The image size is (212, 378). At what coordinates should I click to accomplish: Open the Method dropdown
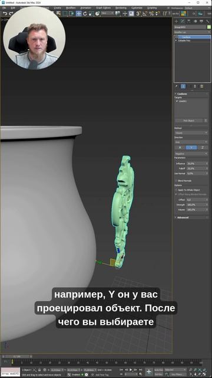(191, 133)
